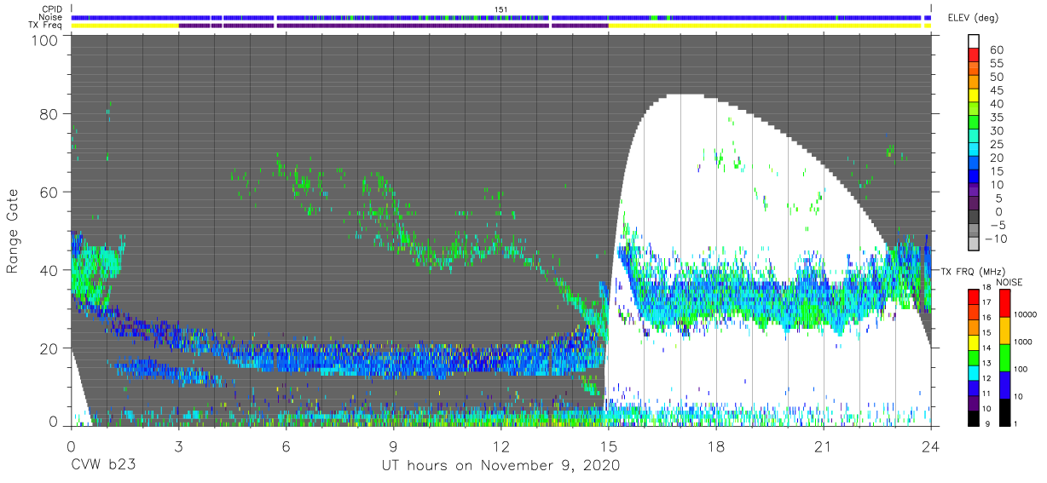
Task: Click the 18 hour tick on time axis
Action: tap(715, 446)
